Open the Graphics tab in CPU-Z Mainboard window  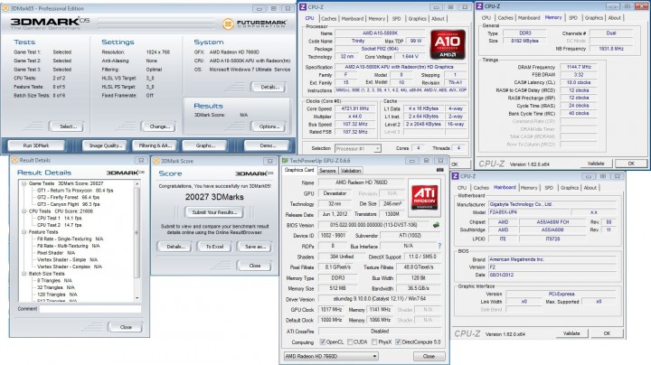coord(570,188)
